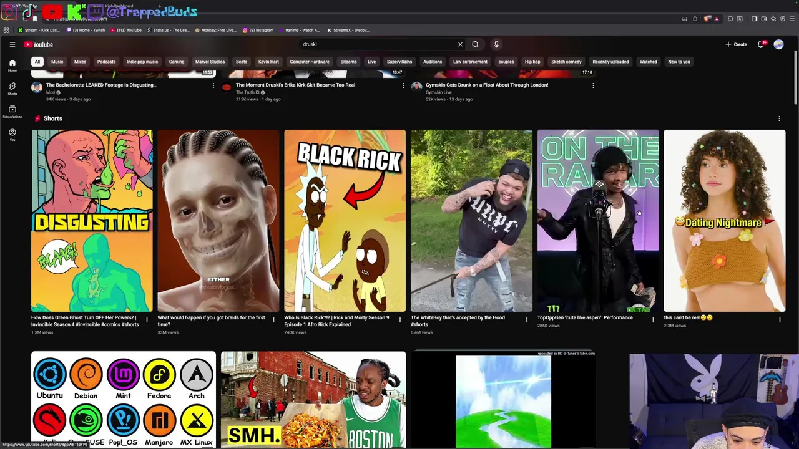Open the YouTube guide hamburger menu
The width and height of the screenshot is (799, 449).
click(12, 44)
